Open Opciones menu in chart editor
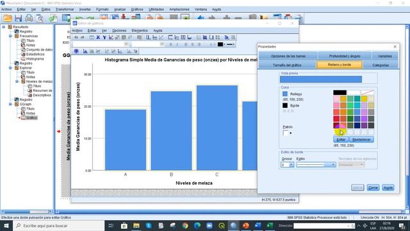Viewport: 410px width, 231px height. [119, 31]
